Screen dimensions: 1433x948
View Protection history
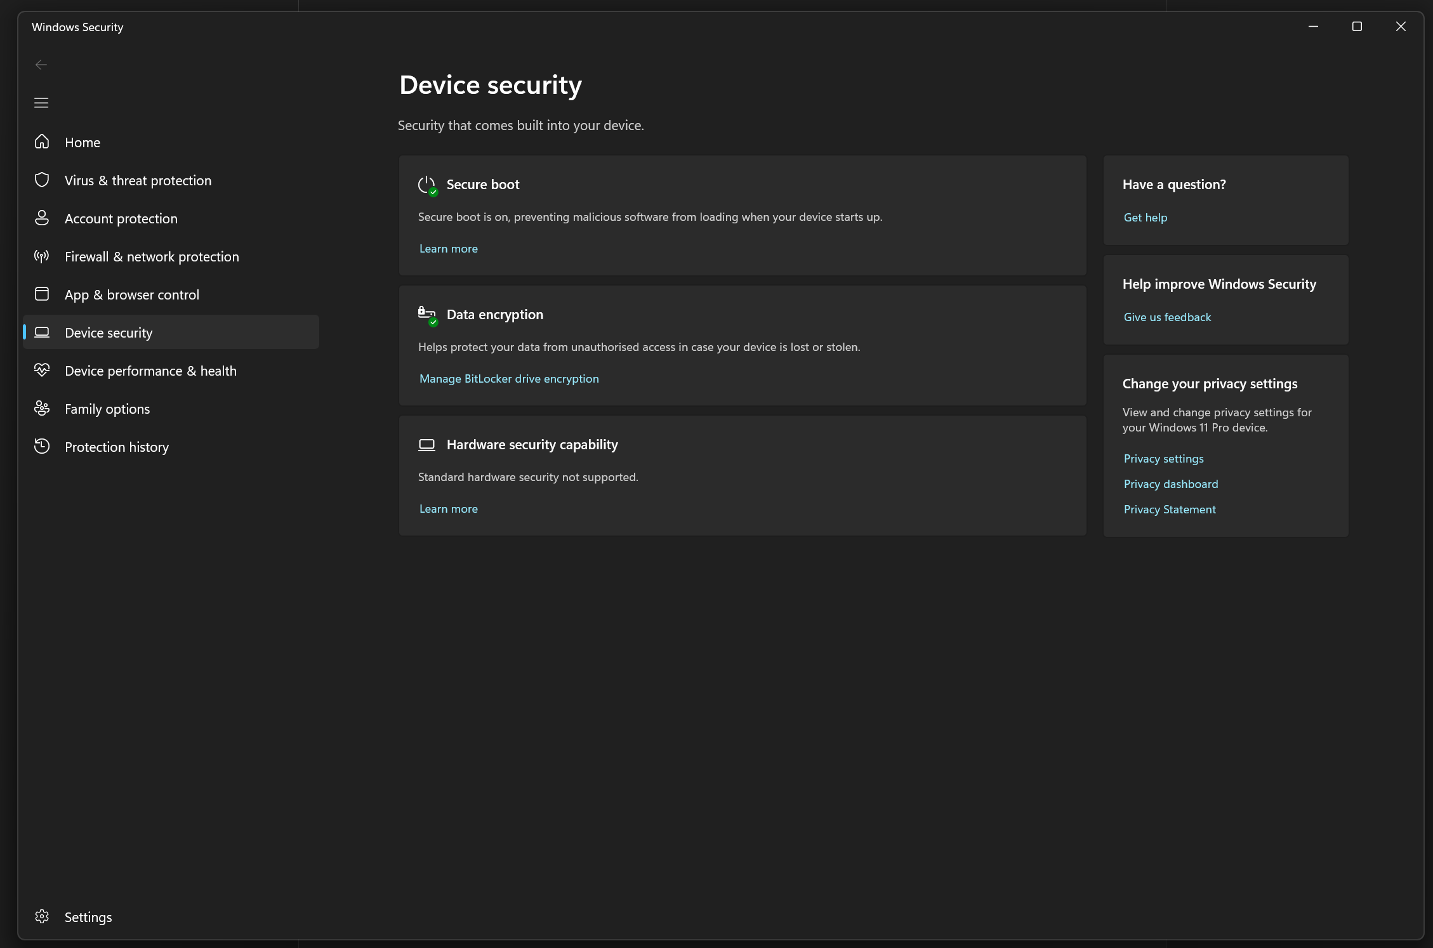tap(171, 447)
